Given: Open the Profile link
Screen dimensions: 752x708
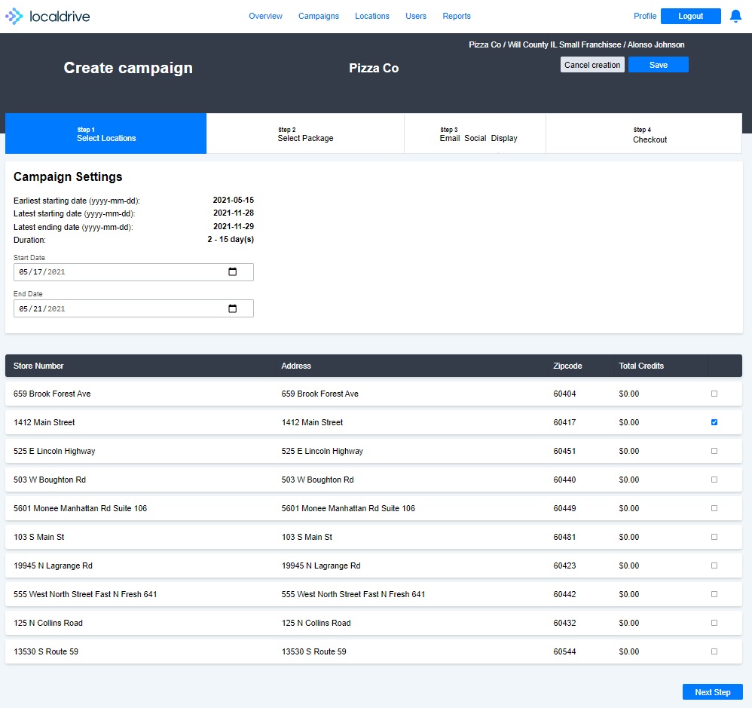Looking at the screenshot, I should 644,16.
